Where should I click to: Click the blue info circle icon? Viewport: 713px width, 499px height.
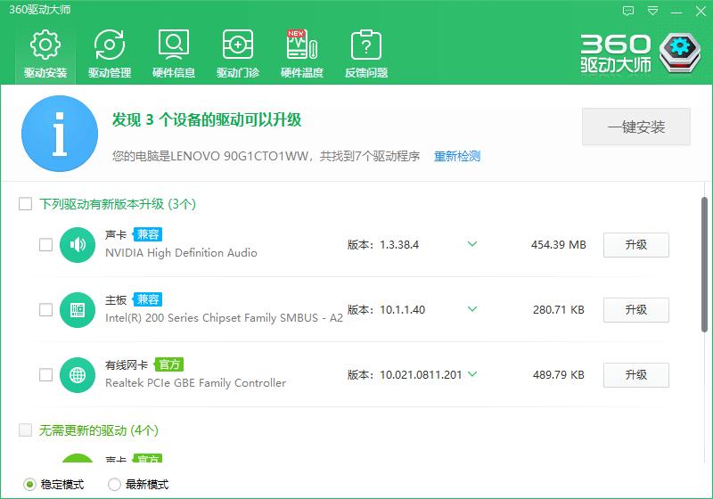point(60,133)
